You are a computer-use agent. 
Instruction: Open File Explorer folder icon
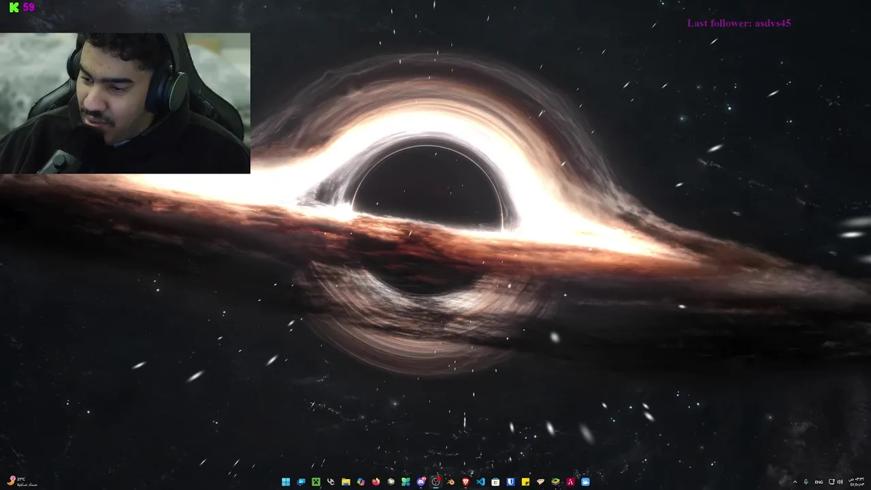[346, 482]
